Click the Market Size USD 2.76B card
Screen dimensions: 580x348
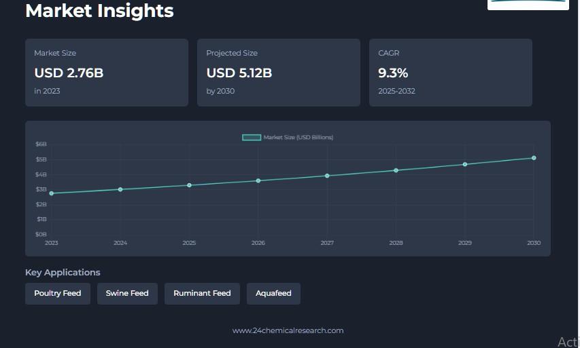[107, 73]
